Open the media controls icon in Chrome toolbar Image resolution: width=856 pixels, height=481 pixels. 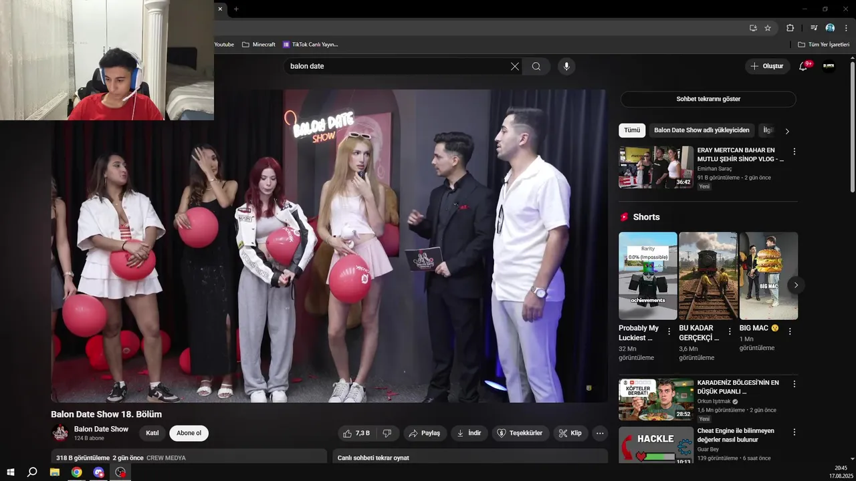pyautogui.click(x=814, y=28)
